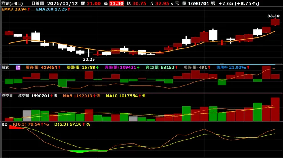Click the KD panel title
This screenshot has height=158, width=283.
pos(5,124)
